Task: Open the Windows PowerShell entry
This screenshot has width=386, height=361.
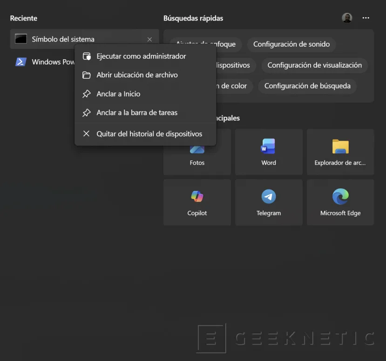Action: 20,61
